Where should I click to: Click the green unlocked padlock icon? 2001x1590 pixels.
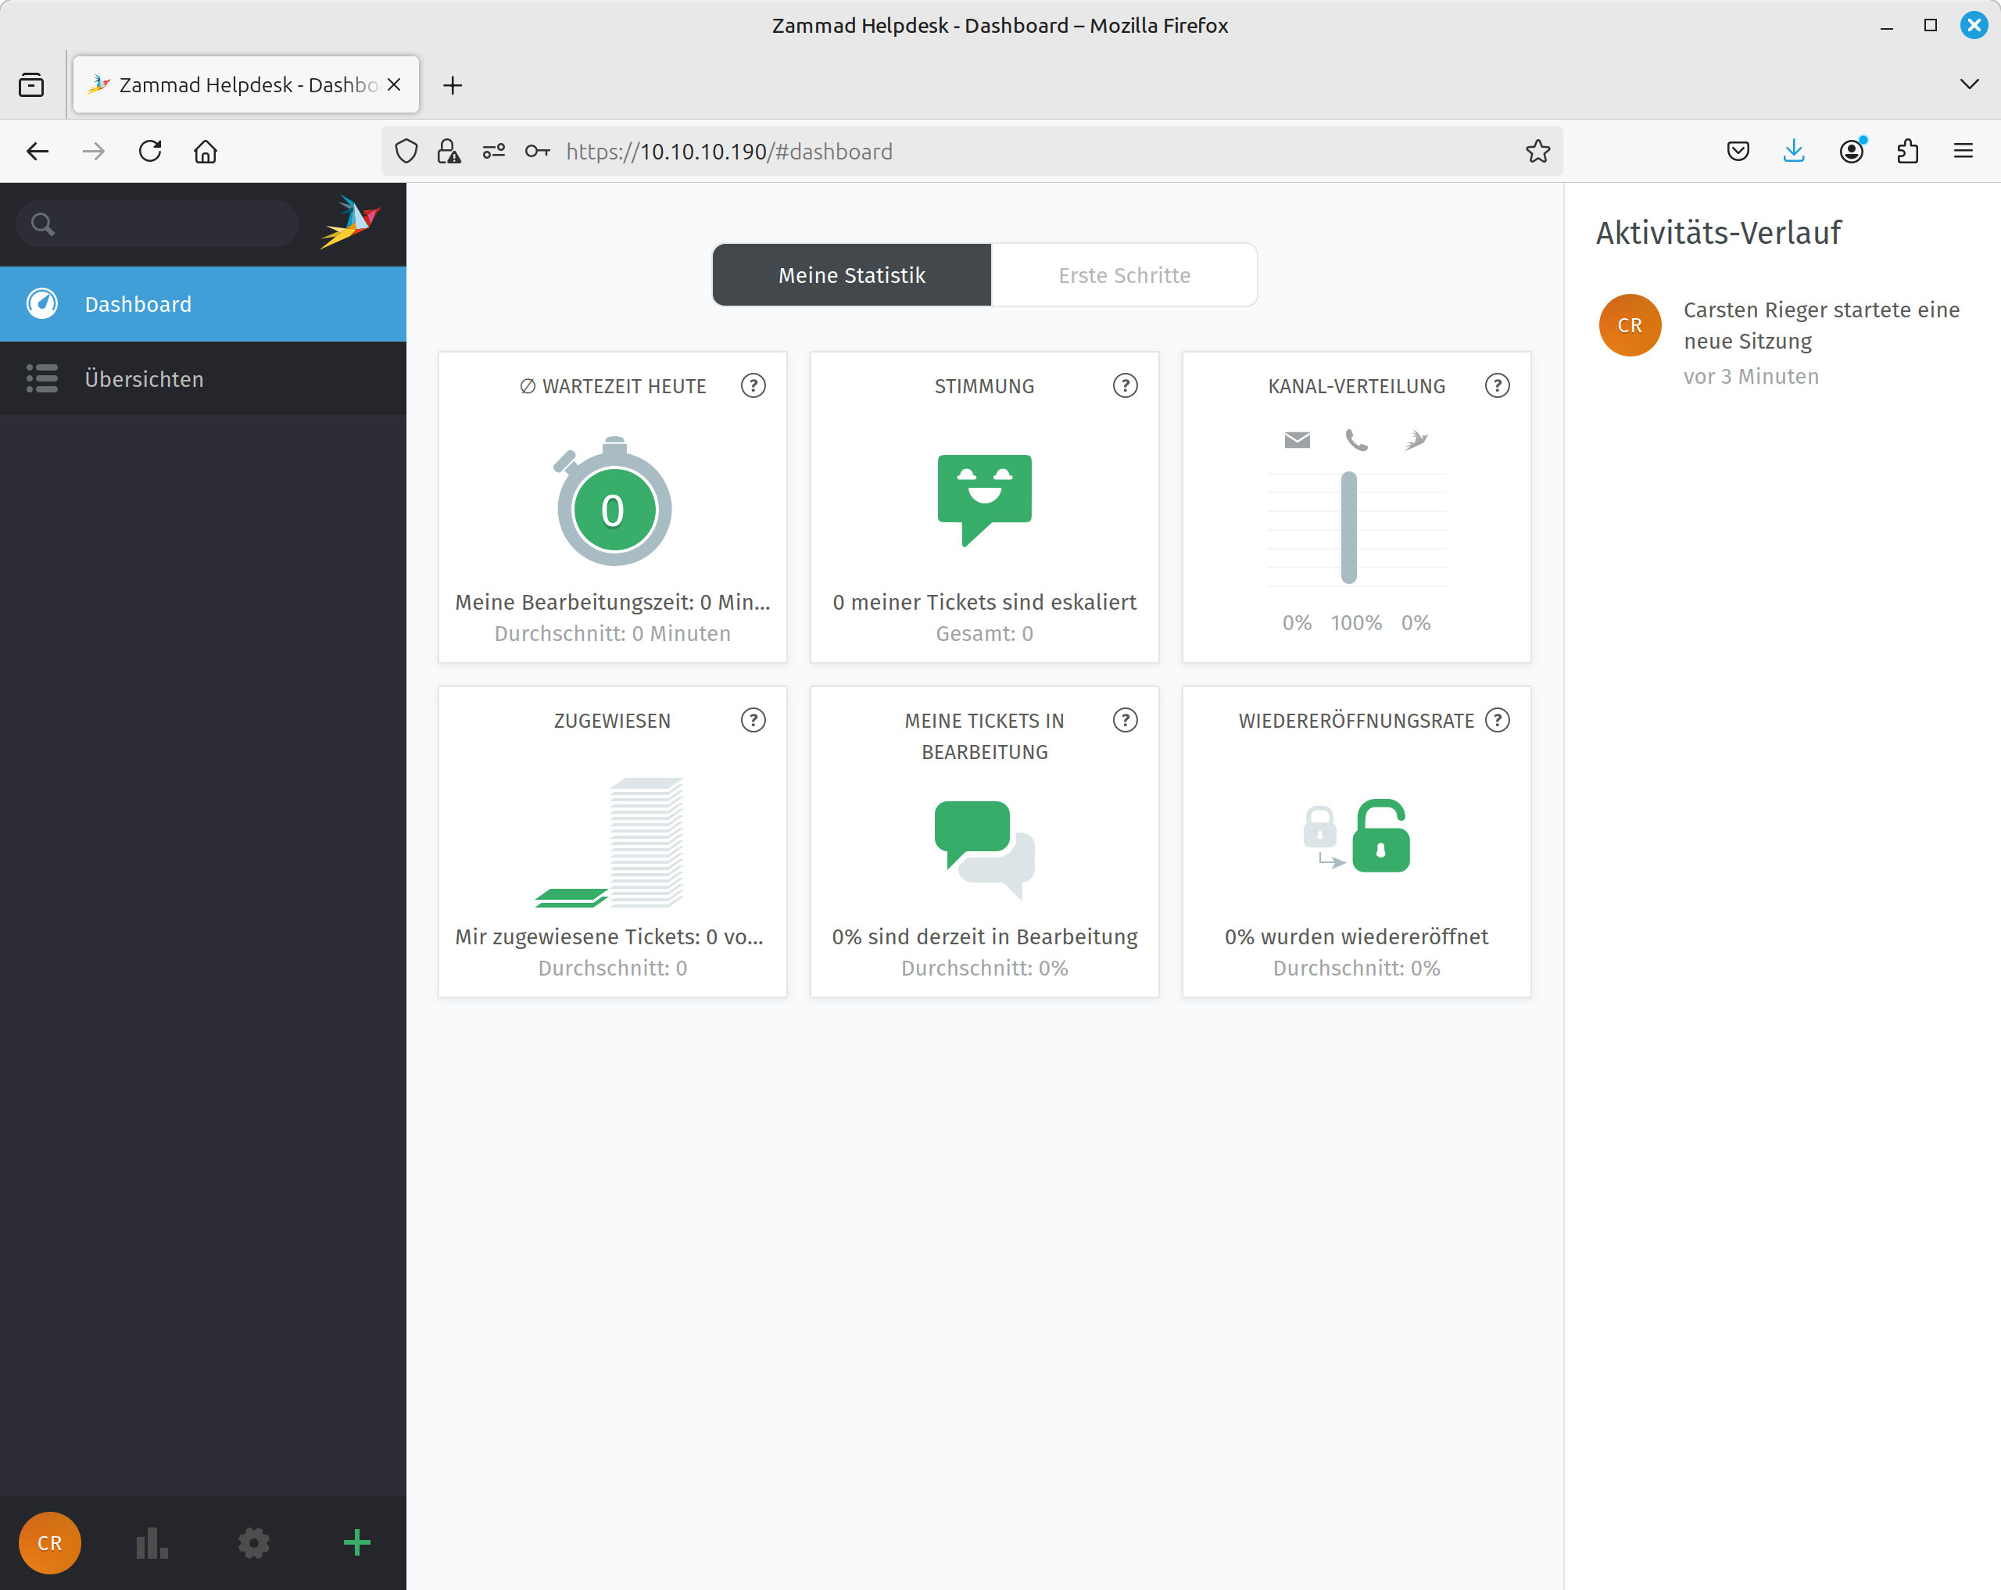point(1380,836)
